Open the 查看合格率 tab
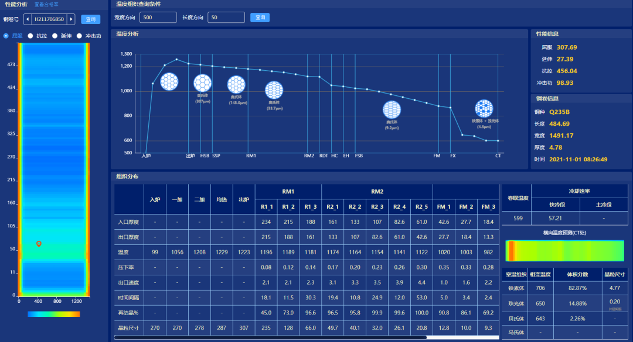The height and width of the screenshot is (342, 633). 46,4
